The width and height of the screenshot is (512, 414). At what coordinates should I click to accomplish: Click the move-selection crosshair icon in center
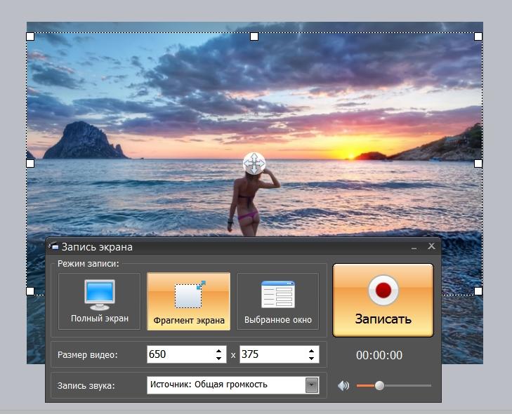point(254,163)
